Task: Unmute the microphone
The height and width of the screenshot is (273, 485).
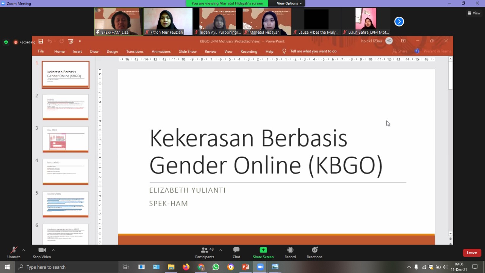Action: [x=14, y=253]
